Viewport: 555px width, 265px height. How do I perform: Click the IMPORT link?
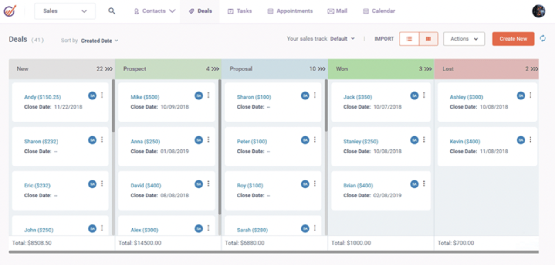[384, 39]
